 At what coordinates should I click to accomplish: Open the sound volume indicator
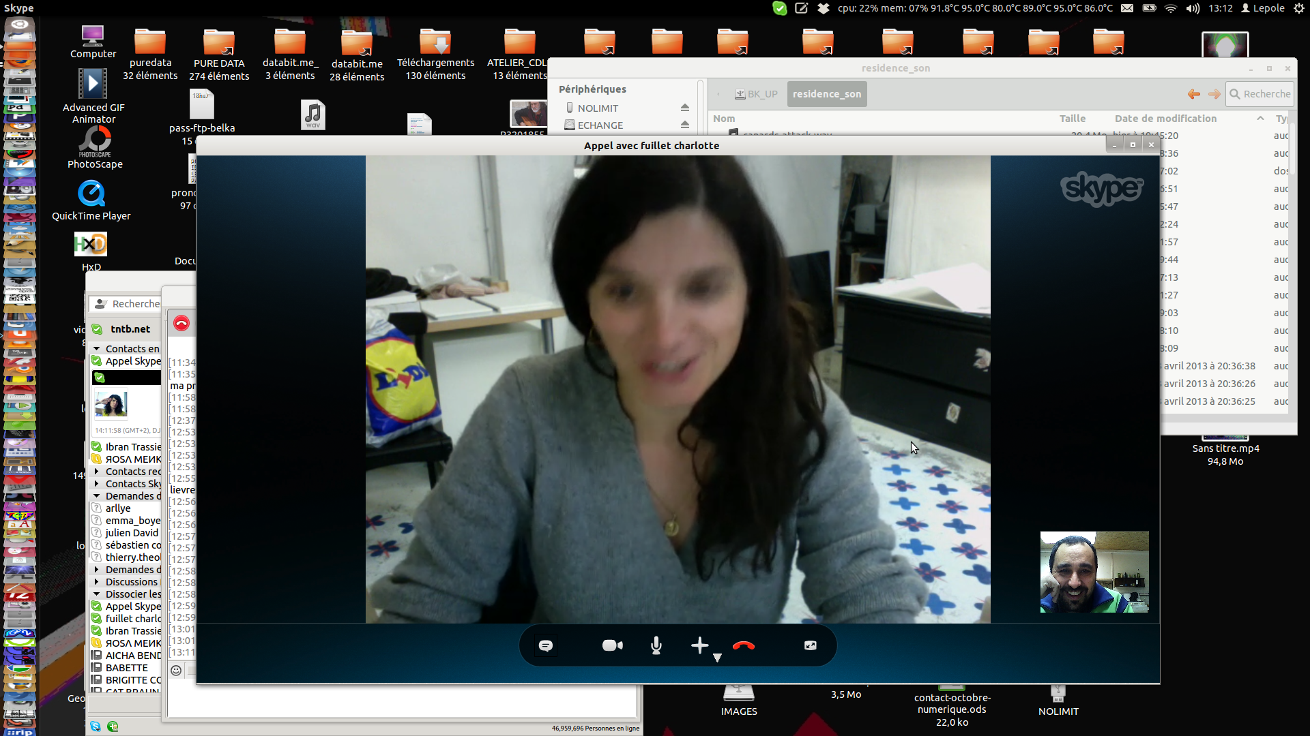point(1193,8)
